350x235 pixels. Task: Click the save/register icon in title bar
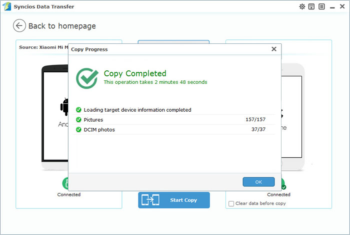click(311, 6)
